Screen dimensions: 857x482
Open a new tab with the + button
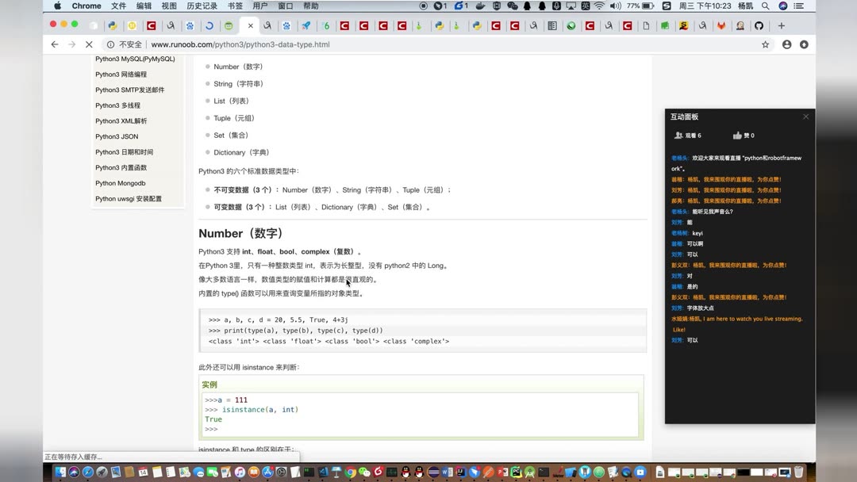(x=782, y=25)
